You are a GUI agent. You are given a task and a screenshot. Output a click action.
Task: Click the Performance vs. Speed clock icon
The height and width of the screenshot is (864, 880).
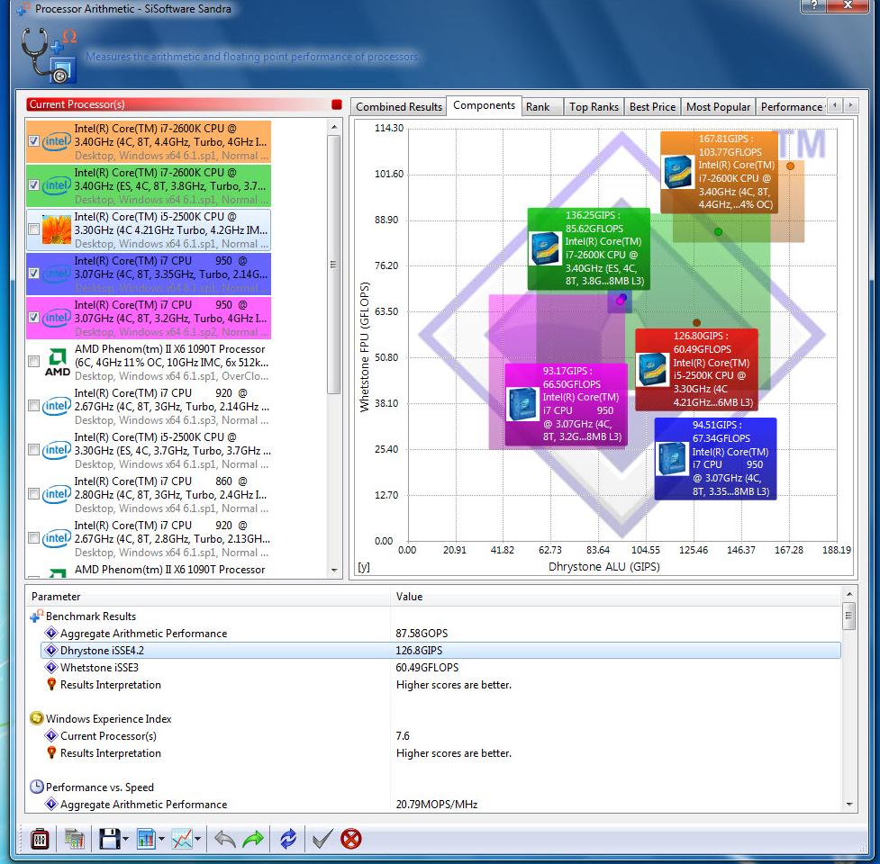37,787
